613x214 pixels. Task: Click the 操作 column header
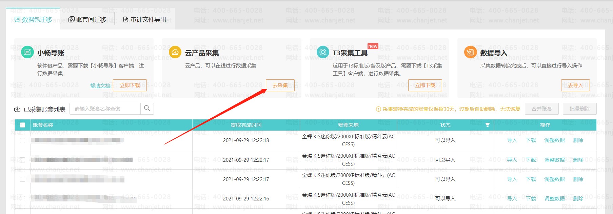point(545,125)
